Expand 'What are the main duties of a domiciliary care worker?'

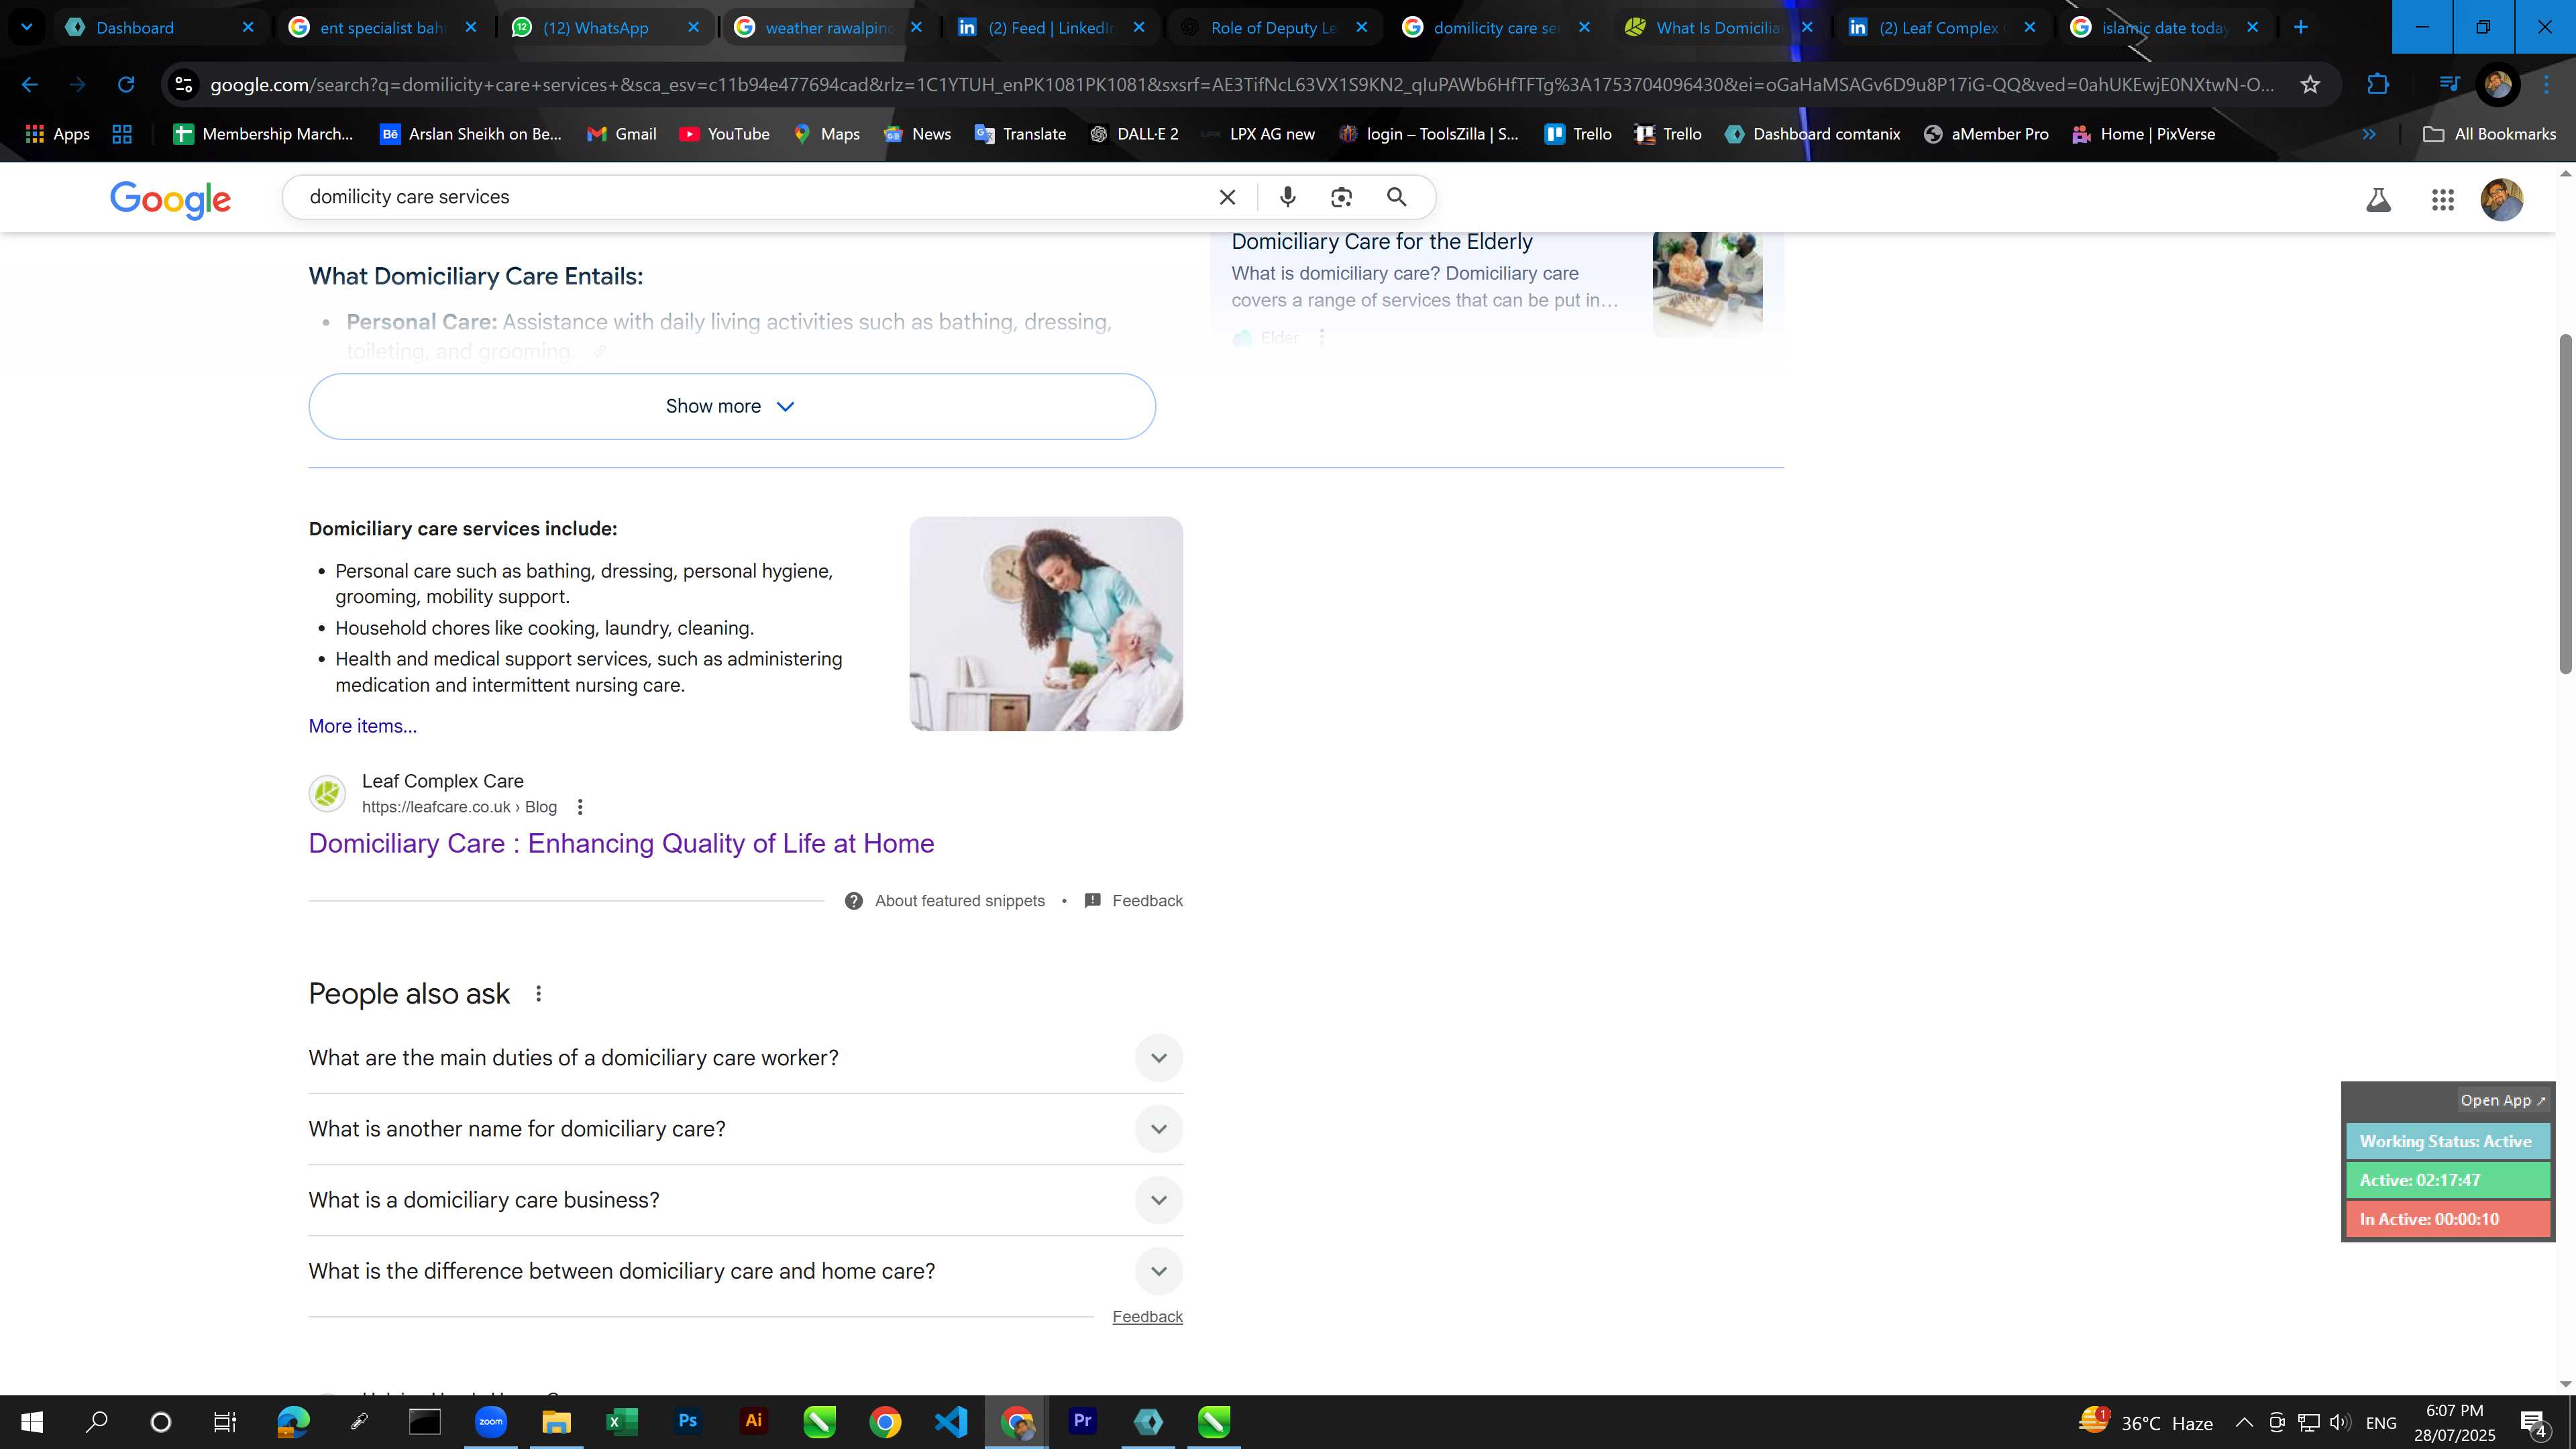[x=745, y=1058]
